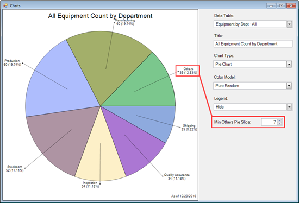
Task: Click the Charts window app icon
Action: point(5,5)
